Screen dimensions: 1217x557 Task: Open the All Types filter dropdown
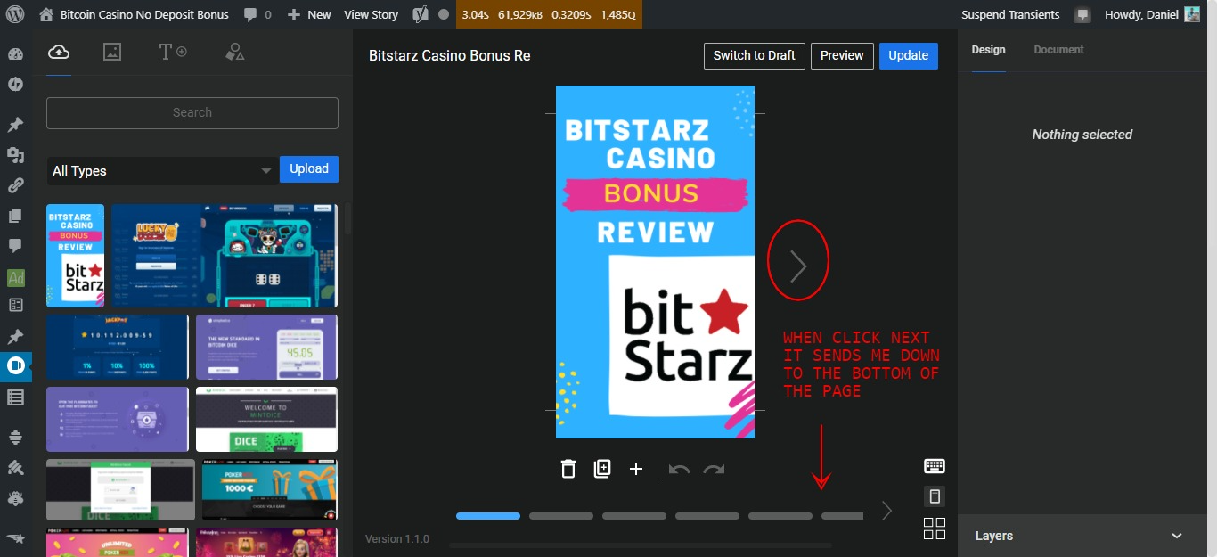pyautogui.click(x=162, y=171)
